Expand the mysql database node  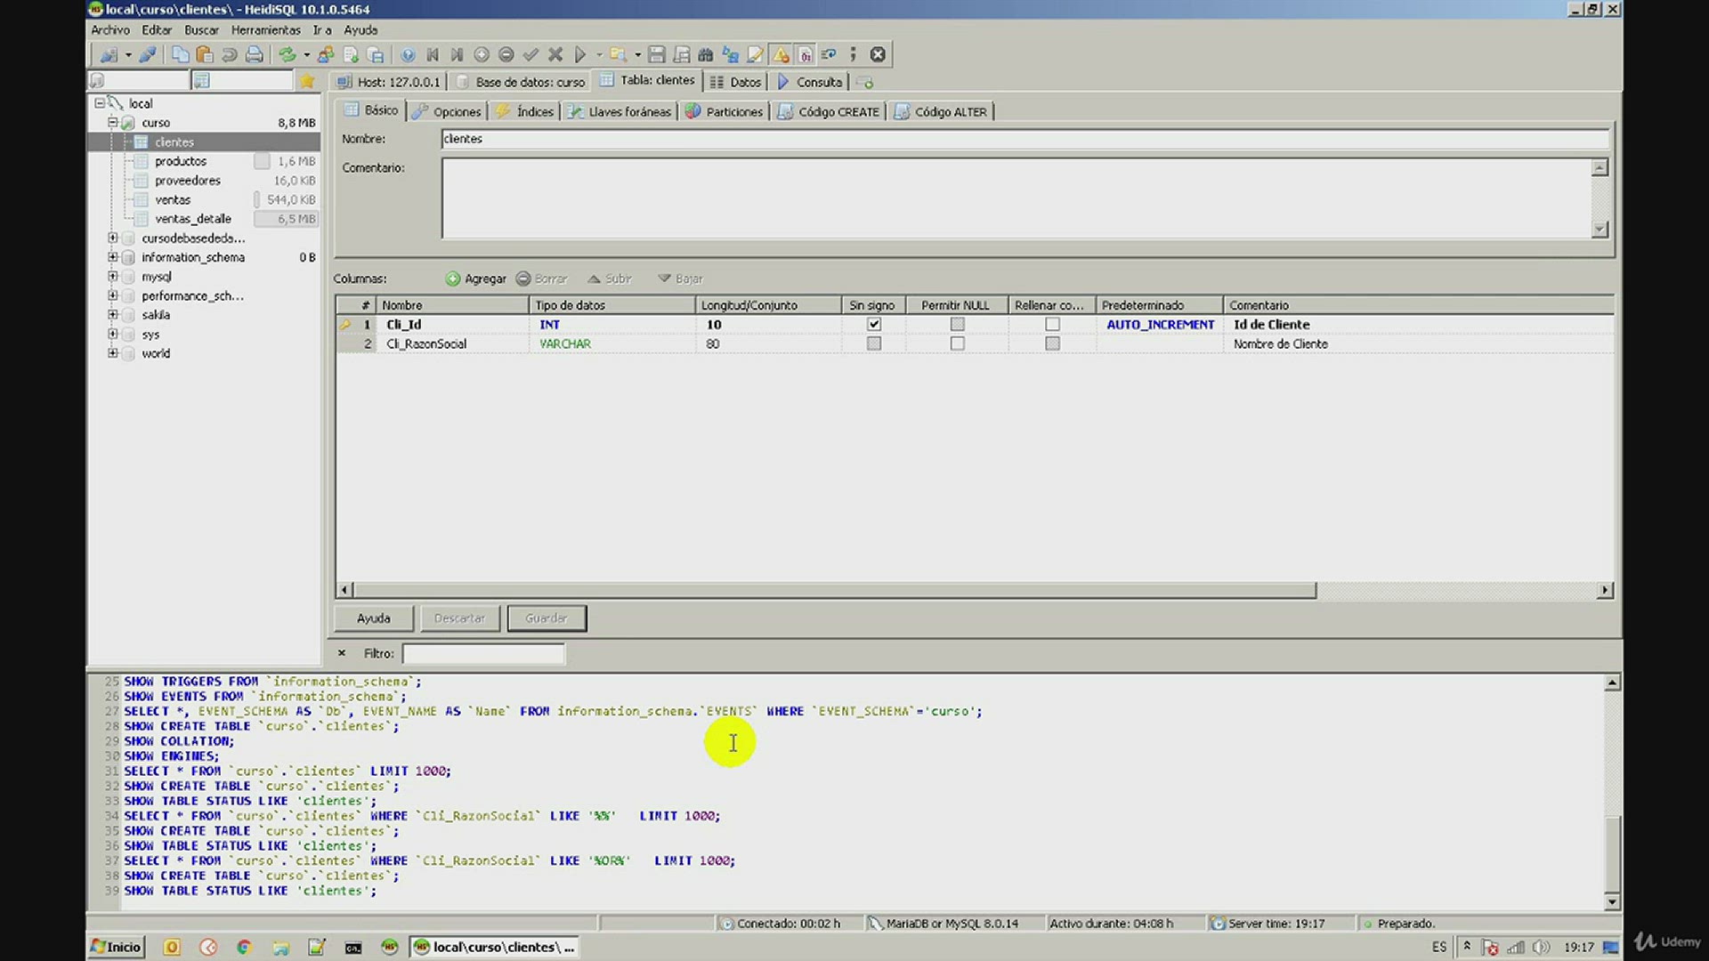click(x=113, y=277)
